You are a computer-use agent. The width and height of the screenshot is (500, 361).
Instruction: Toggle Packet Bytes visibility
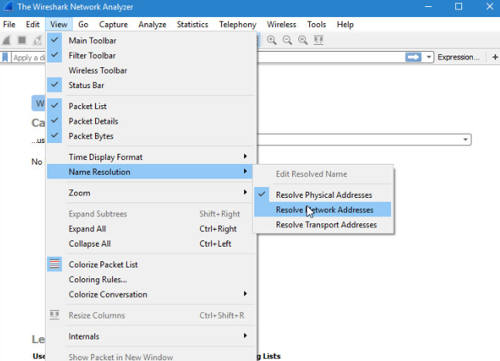(151, 136)
